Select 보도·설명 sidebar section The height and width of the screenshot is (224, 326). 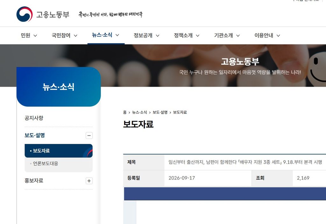[x=35, y=135]
